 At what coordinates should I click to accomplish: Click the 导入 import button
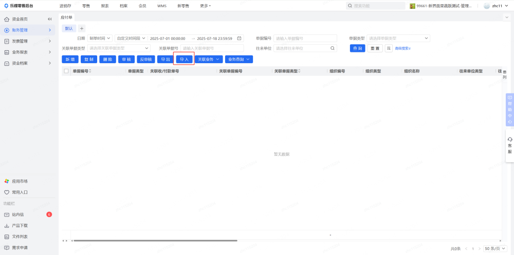point(184,60)
